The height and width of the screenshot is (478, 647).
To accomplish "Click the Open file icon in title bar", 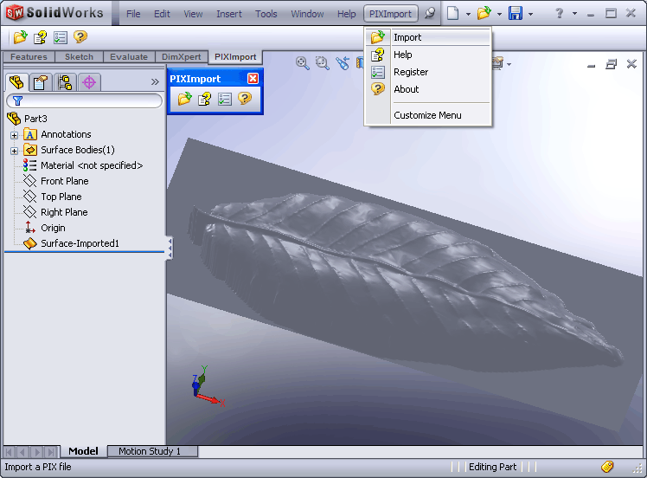I will pyautogui.click(x=484, y=13).
